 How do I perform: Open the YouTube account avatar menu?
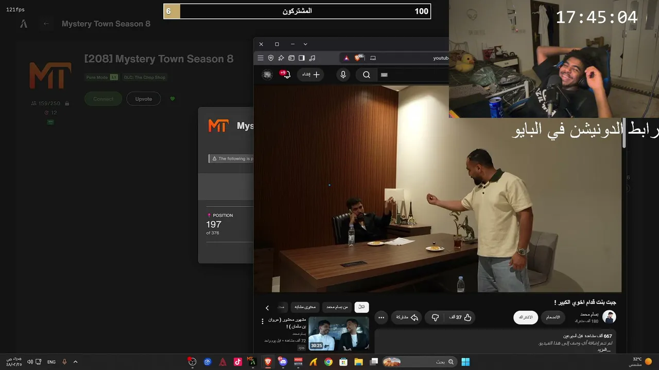coord(267,75)
